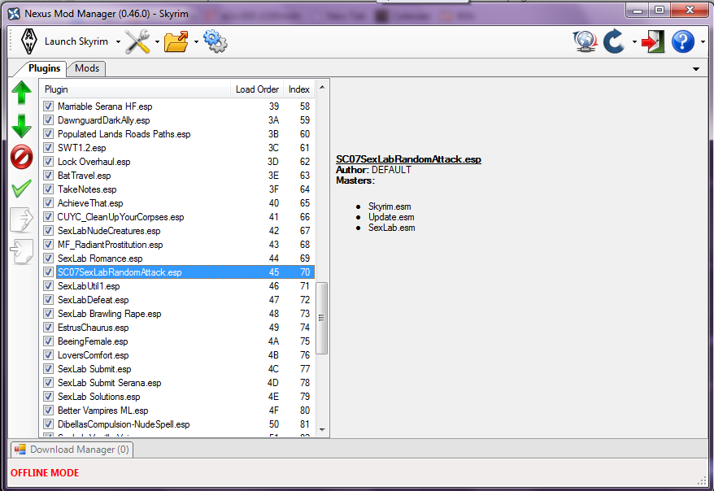Toggle BatTravel.esp checkbox
Viewport: 714px width, 491px height.
tap(48, 176)
